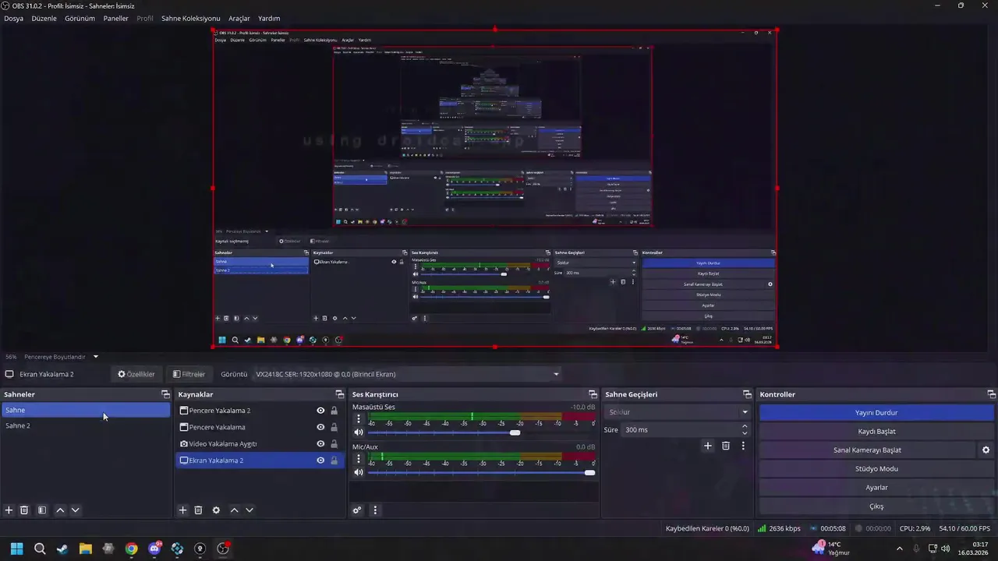Increase transition duration with up stepper
This screenshot has height=561, width=998.
(745, 426)
